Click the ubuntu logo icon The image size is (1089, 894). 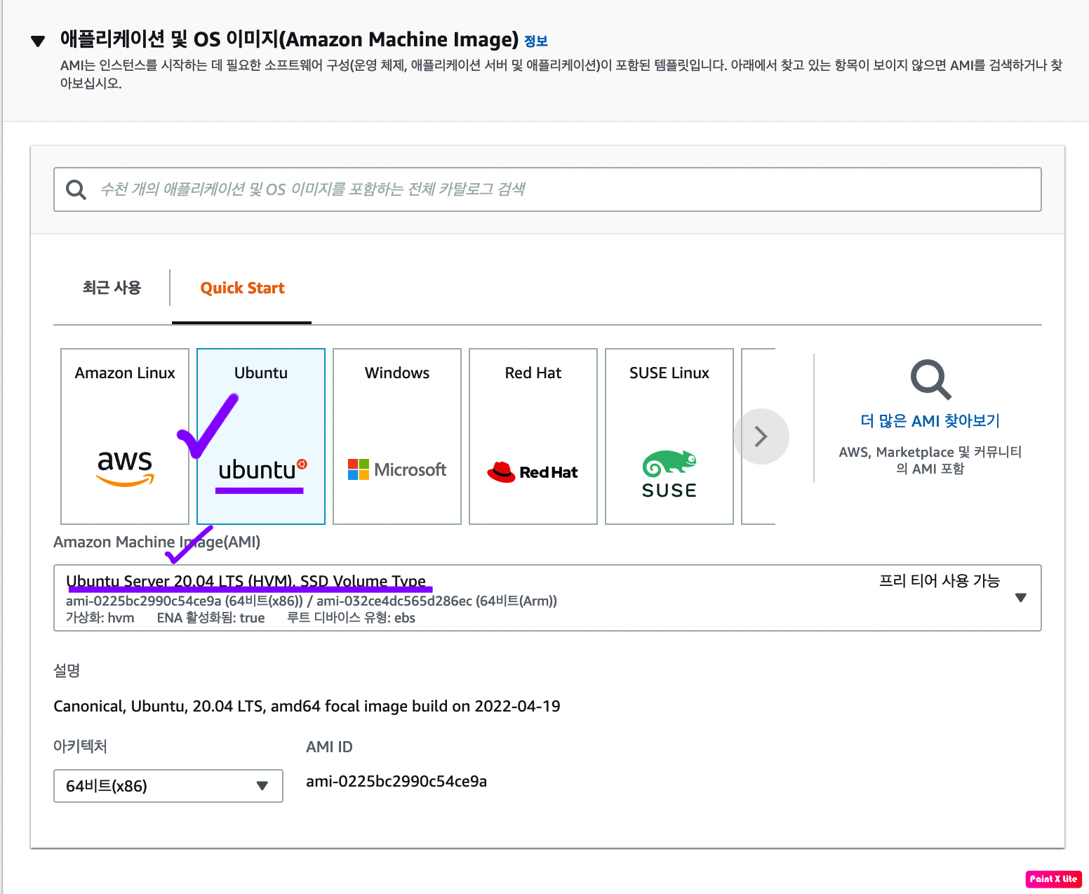262,469
